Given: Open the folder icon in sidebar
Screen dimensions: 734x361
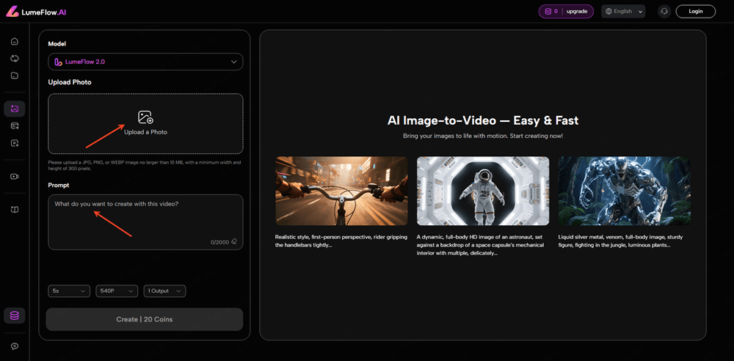Looking at the screenshot, I should 15,75.
